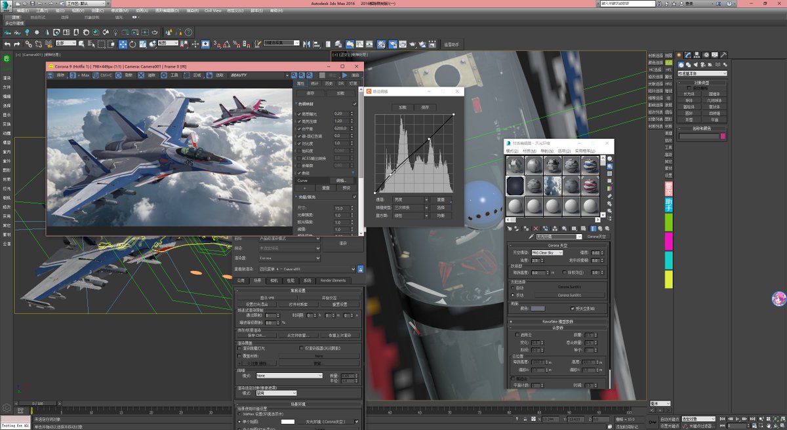The width and height of the screenshot is (787, 430).
Task: Click Corona Sun001 manual pick button
Action: click(x=569, y=295)
